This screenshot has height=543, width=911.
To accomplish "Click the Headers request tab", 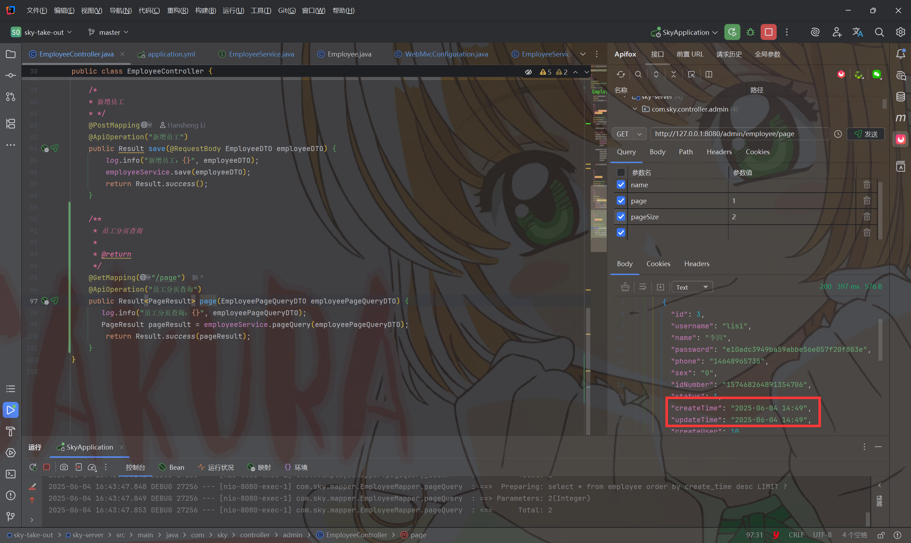I will [x=719, y=152].
